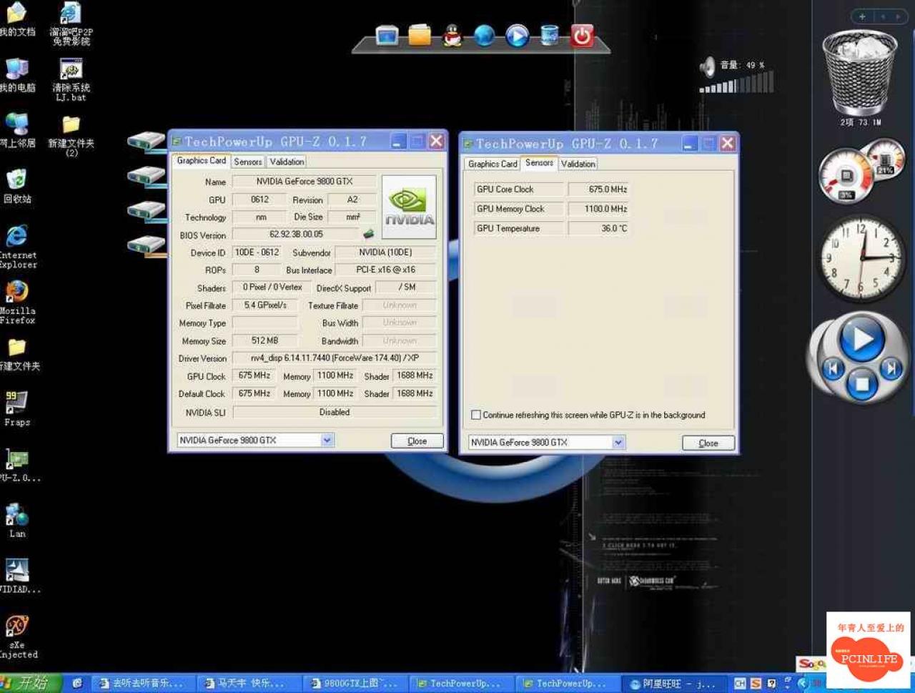The width and height of the screenshot is (915, 693).
Task: Open the Lan desktop icon
Action: pos(17,521)
